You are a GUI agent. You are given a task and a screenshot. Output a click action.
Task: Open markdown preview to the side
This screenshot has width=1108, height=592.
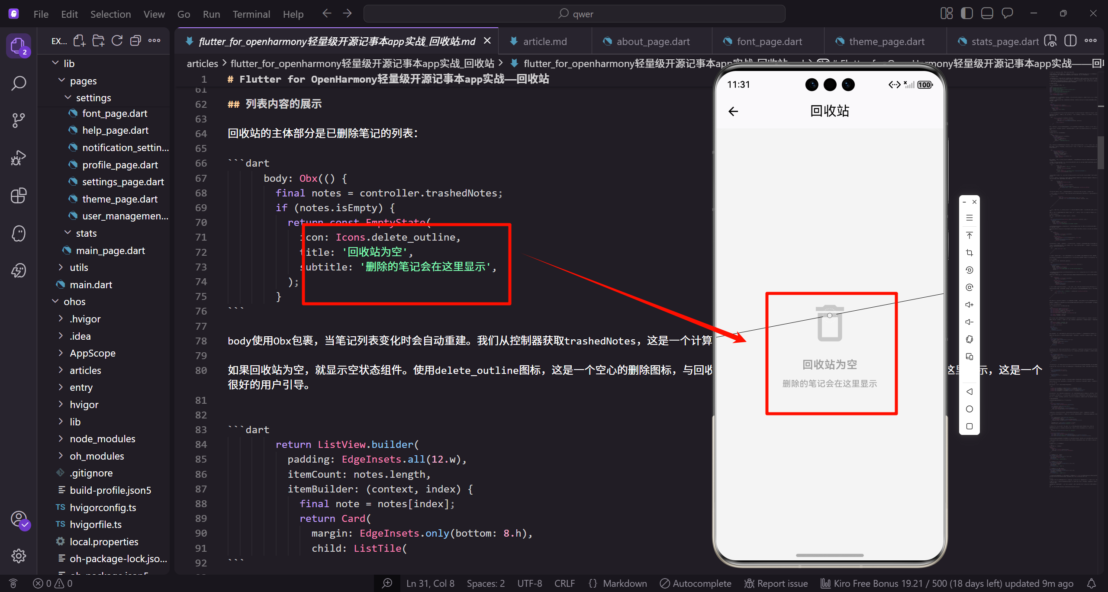[x=1050, y=41]
